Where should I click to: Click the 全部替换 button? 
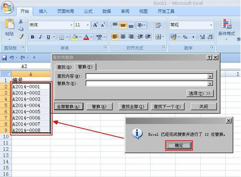coord(69,106)
